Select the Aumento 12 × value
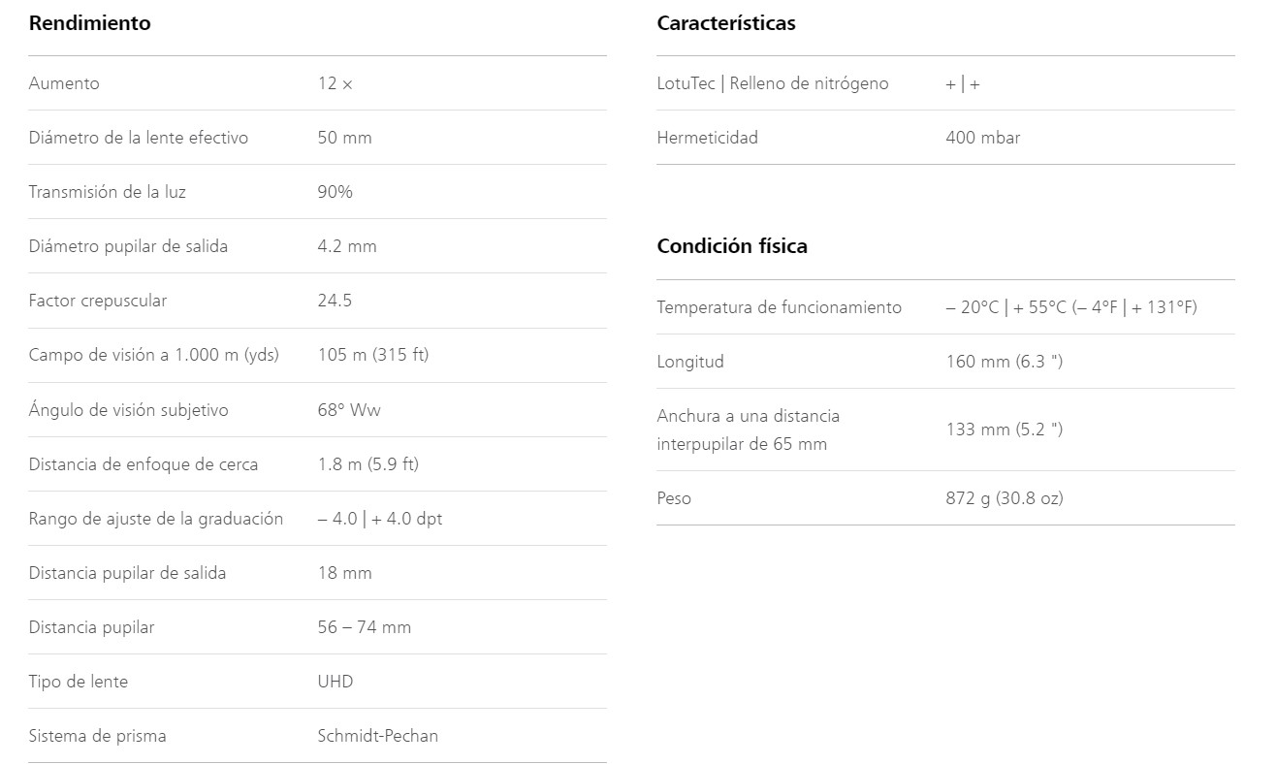Image resolution: width=1277 pixels, height=764 pixels. [335, 83]
